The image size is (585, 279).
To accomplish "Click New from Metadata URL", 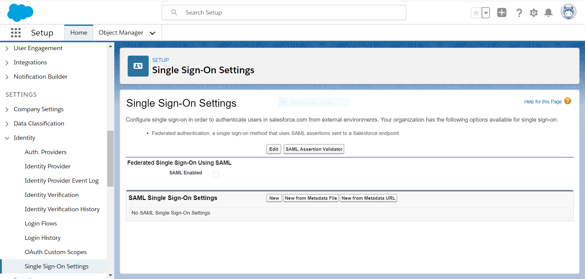I will click(x=368, y=198).
